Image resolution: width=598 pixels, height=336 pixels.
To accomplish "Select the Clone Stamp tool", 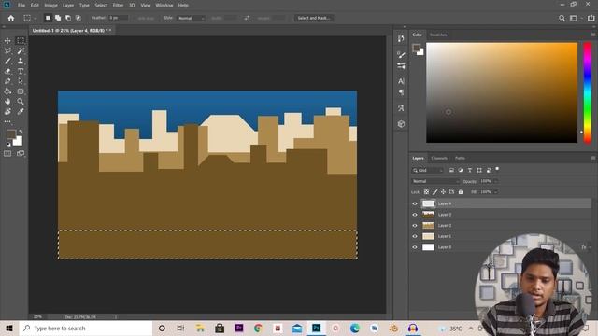I will tap(21, 61).
